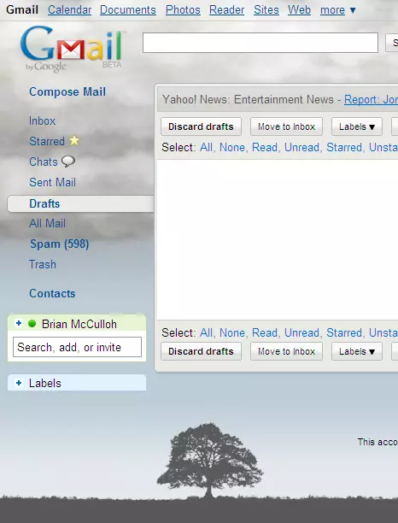Viewport: 398px width, 523px height.
Task: Expand the chat panel with the plus icon
Action: point(19,323)
